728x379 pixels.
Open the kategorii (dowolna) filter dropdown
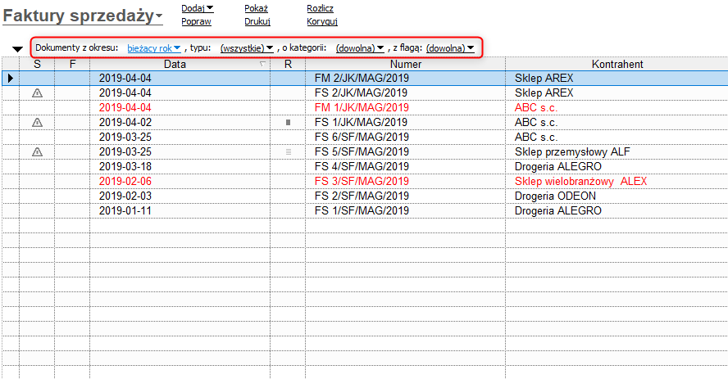(x=360, y=48)
